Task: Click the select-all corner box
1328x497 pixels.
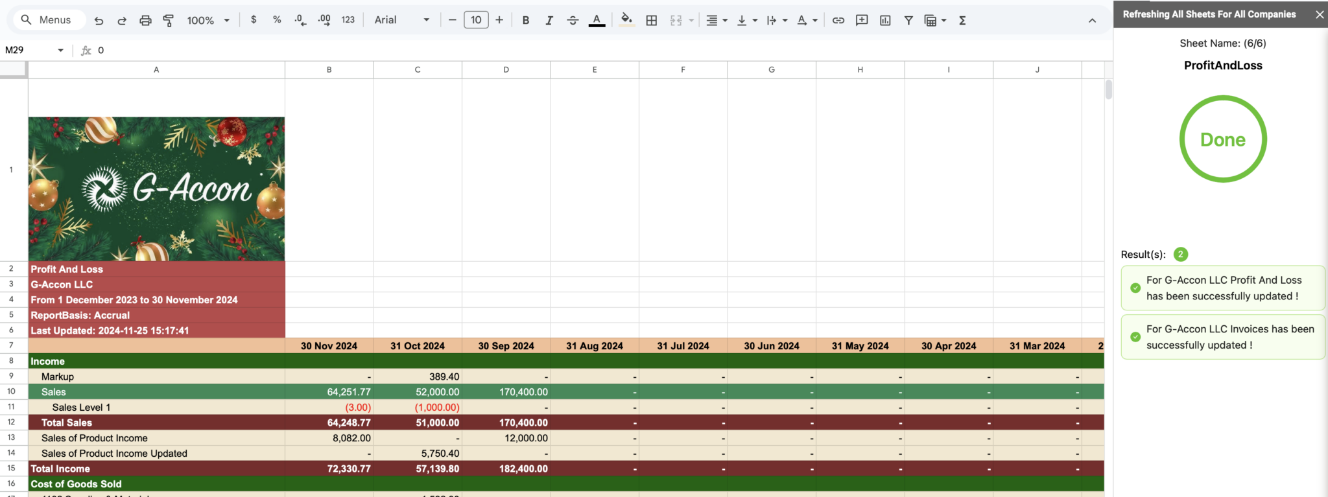Action: (14, 69)
